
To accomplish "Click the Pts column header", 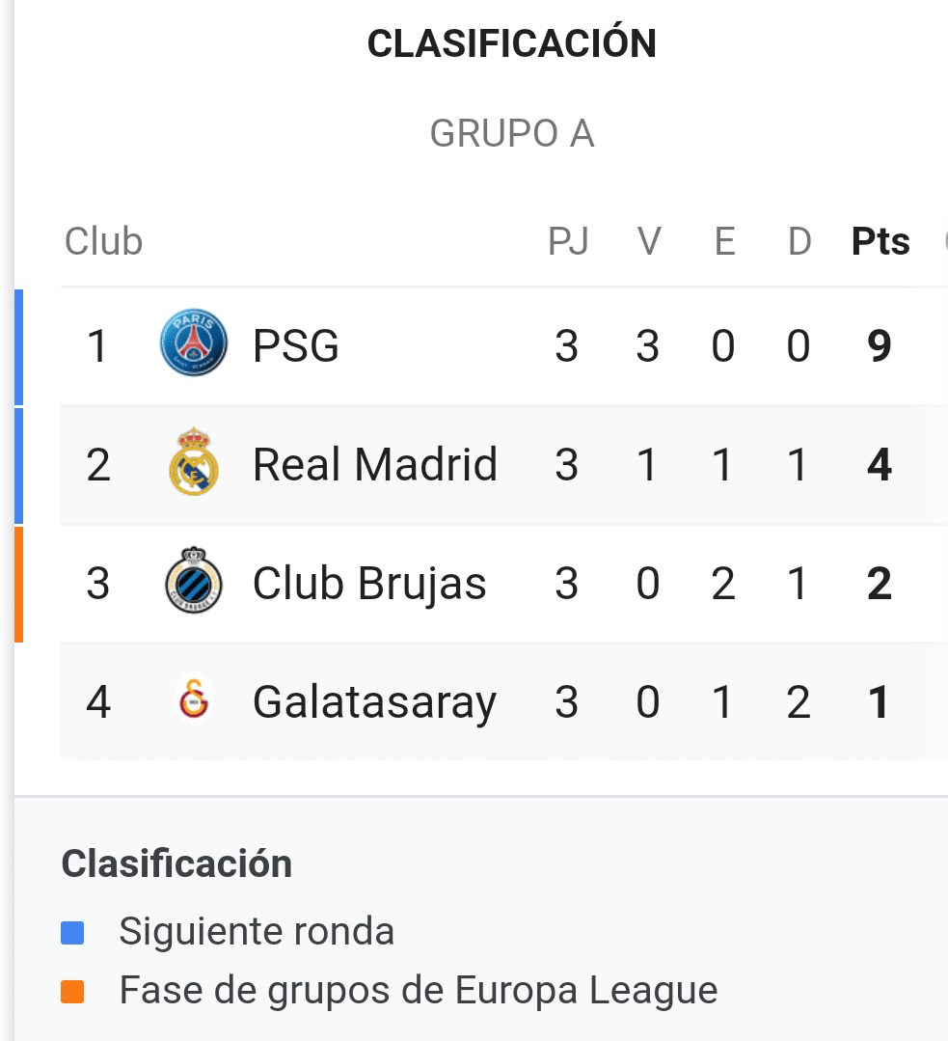I will pos(880,241).
